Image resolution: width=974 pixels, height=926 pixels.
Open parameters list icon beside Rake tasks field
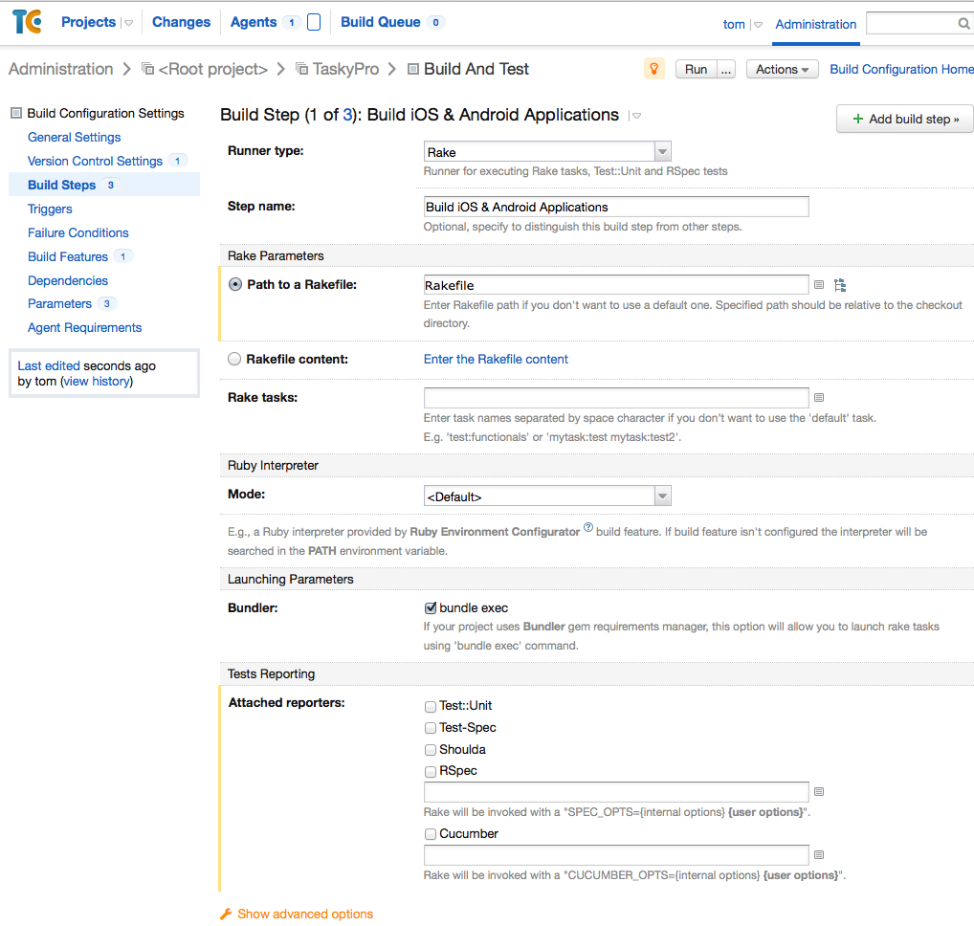(819, 397)
